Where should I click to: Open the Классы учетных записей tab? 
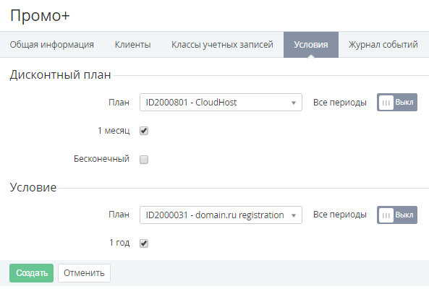pos(222,45)
